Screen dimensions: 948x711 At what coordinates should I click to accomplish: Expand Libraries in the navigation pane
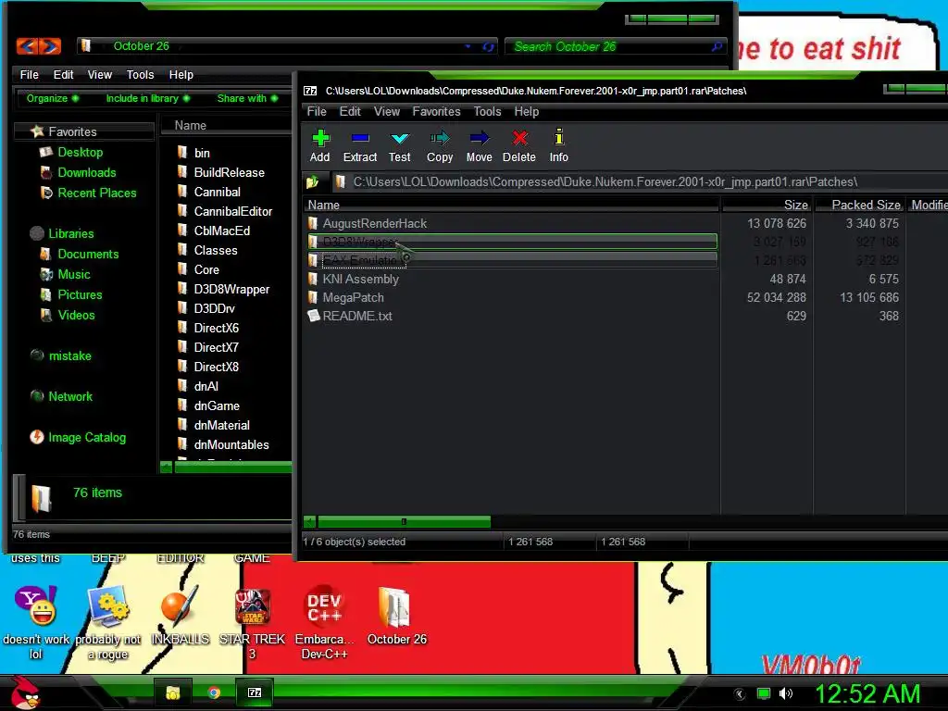(70, 233)
